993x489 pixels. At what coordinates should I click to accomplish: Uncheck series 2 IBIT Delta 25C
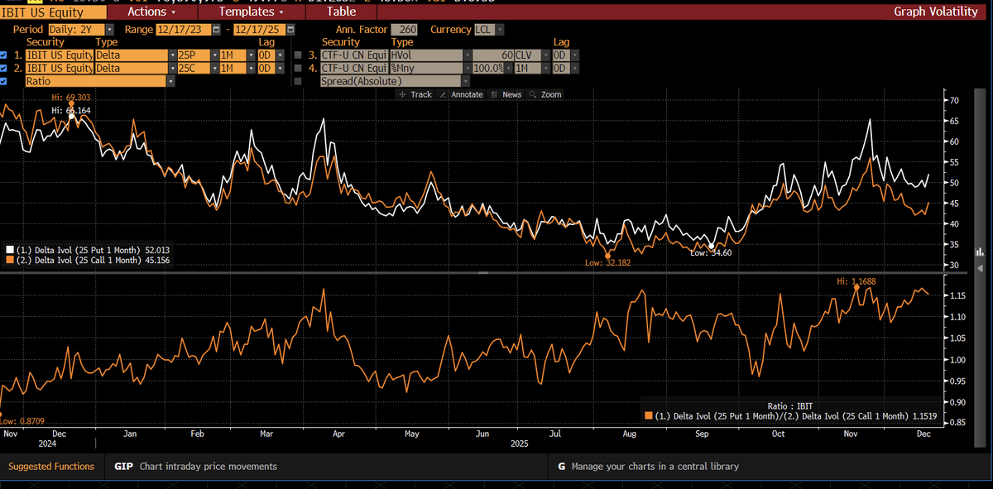tap(4, 68)
